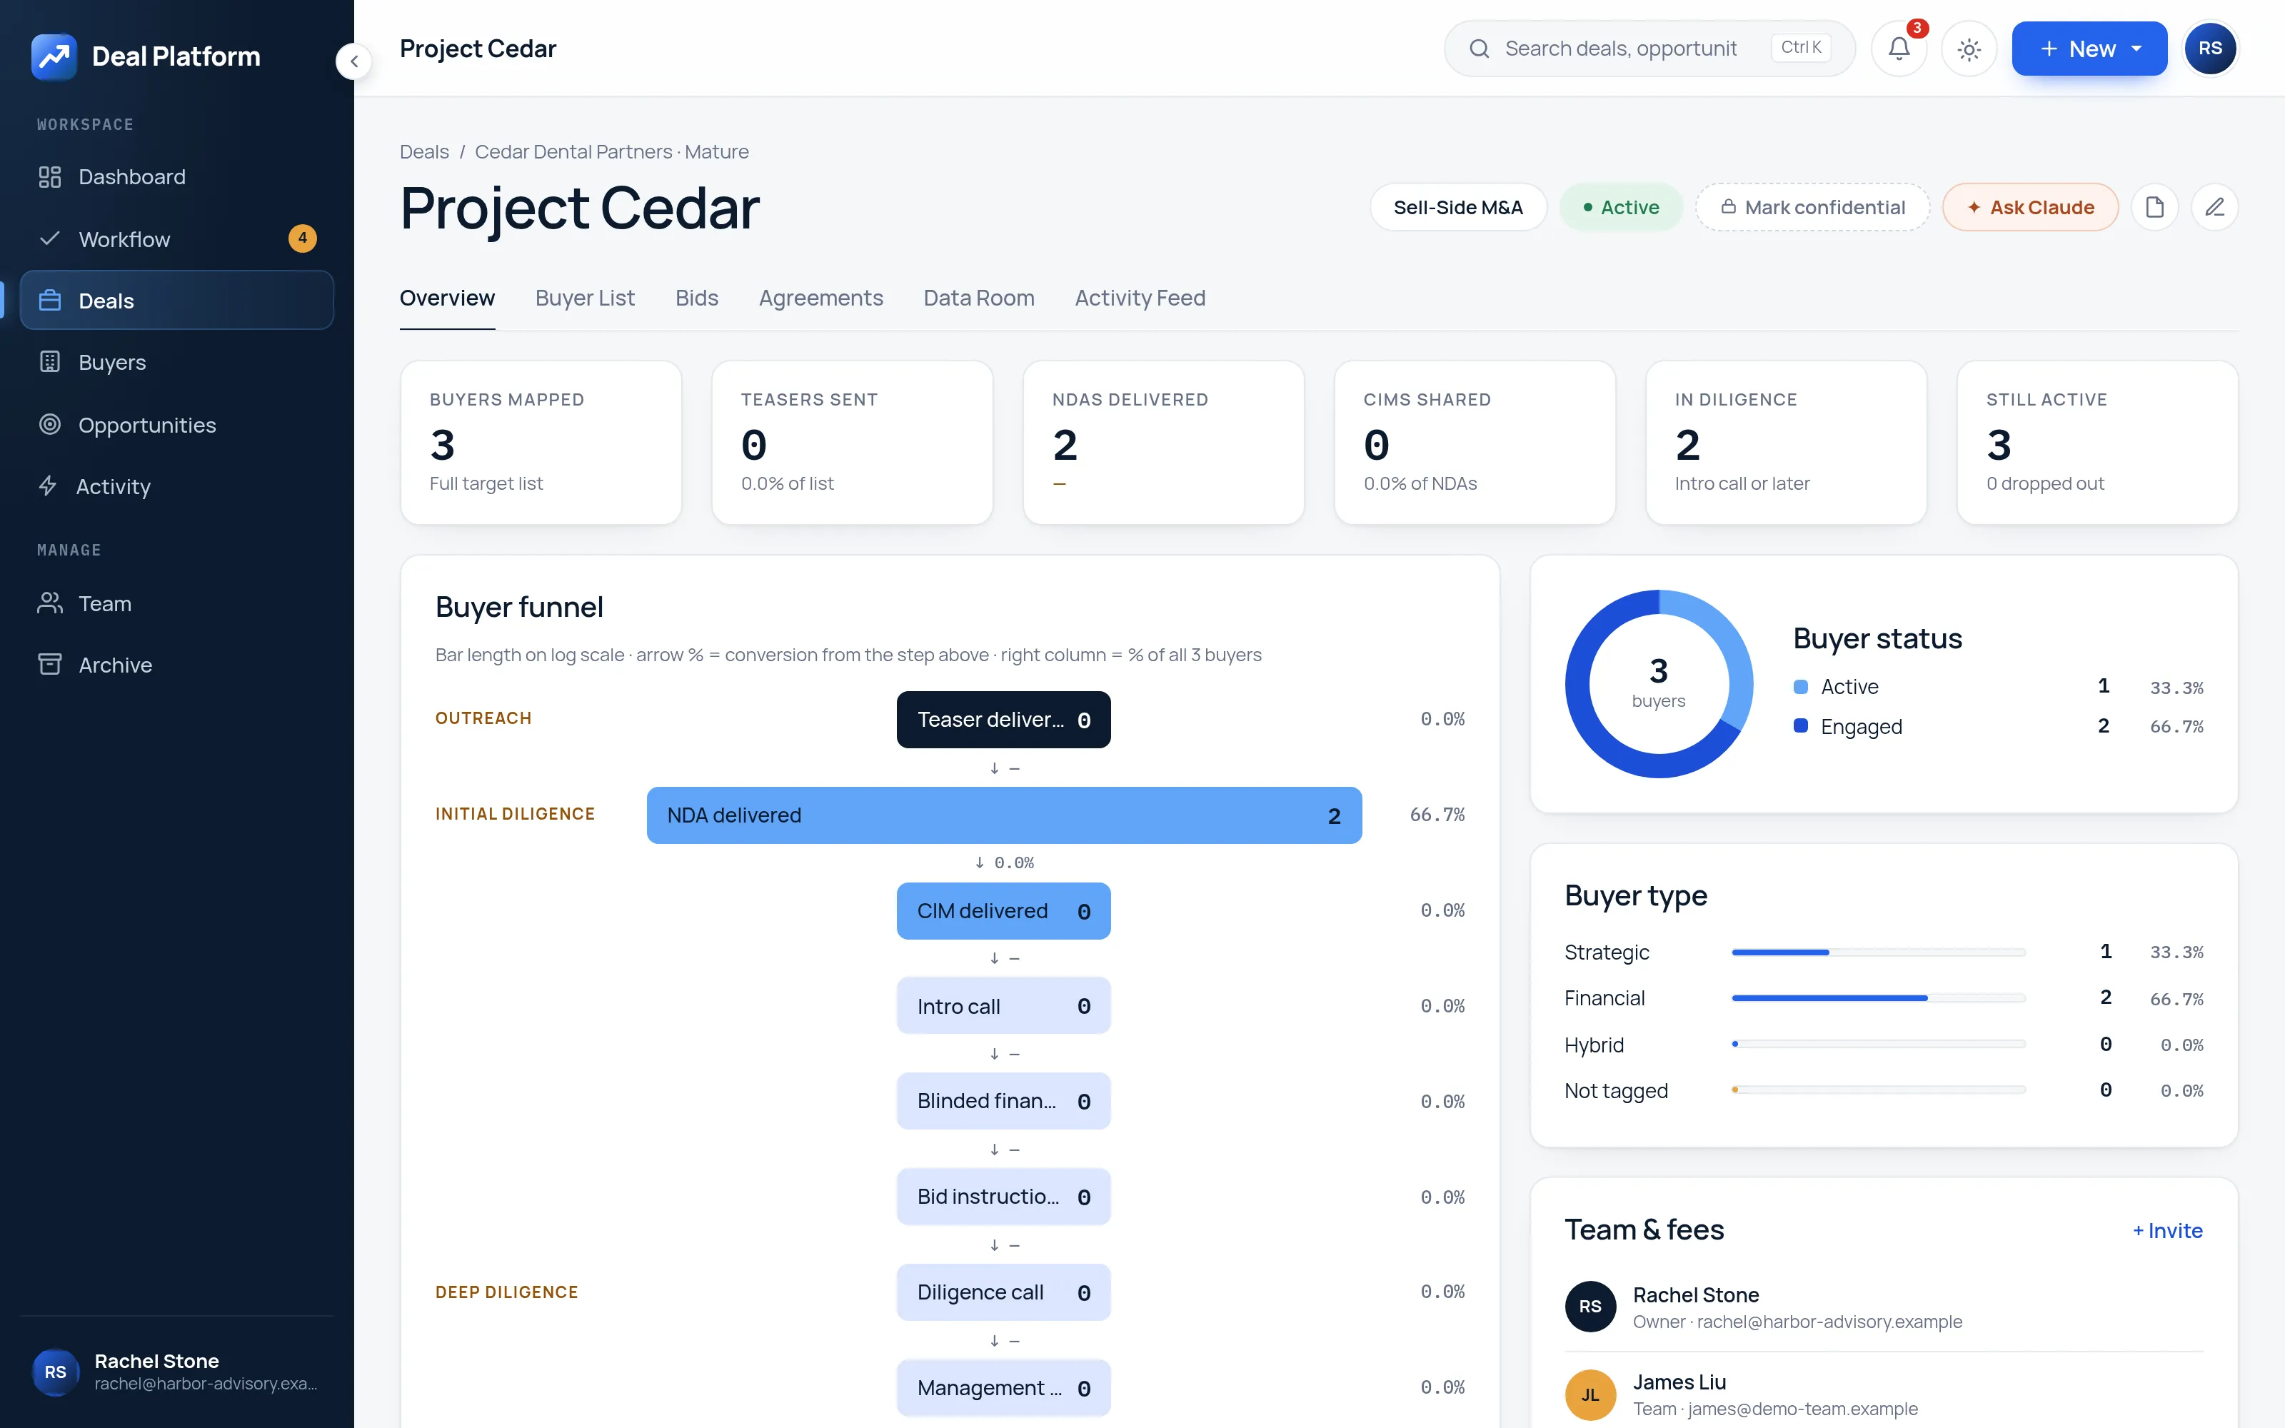Click the Active status pill
Image resolution: width=2285 pixels, height=1428 pixels.
click(x=1620, y=207)
